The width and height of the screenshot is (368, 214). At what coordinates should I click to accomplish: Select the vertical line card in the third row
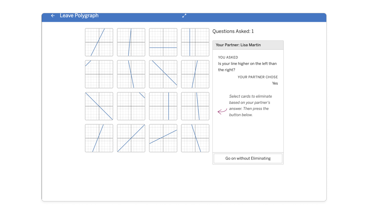[163, 106]
